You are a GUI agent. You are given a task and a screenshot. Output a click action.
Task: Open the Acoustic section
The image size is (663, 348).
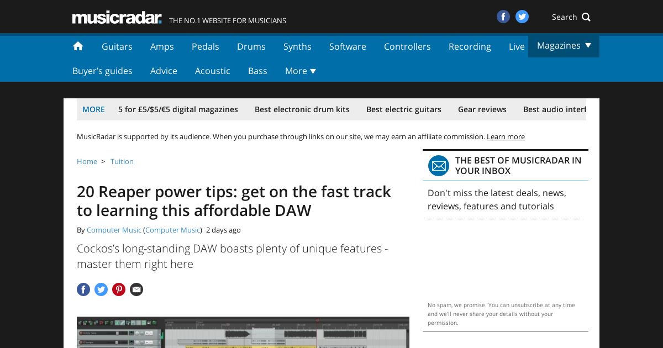pos(213,71)
